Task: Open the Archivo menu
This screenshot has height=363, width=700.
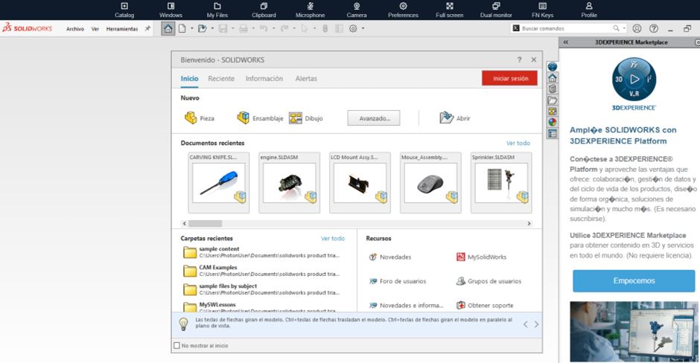Action: (x=75, y=29)
